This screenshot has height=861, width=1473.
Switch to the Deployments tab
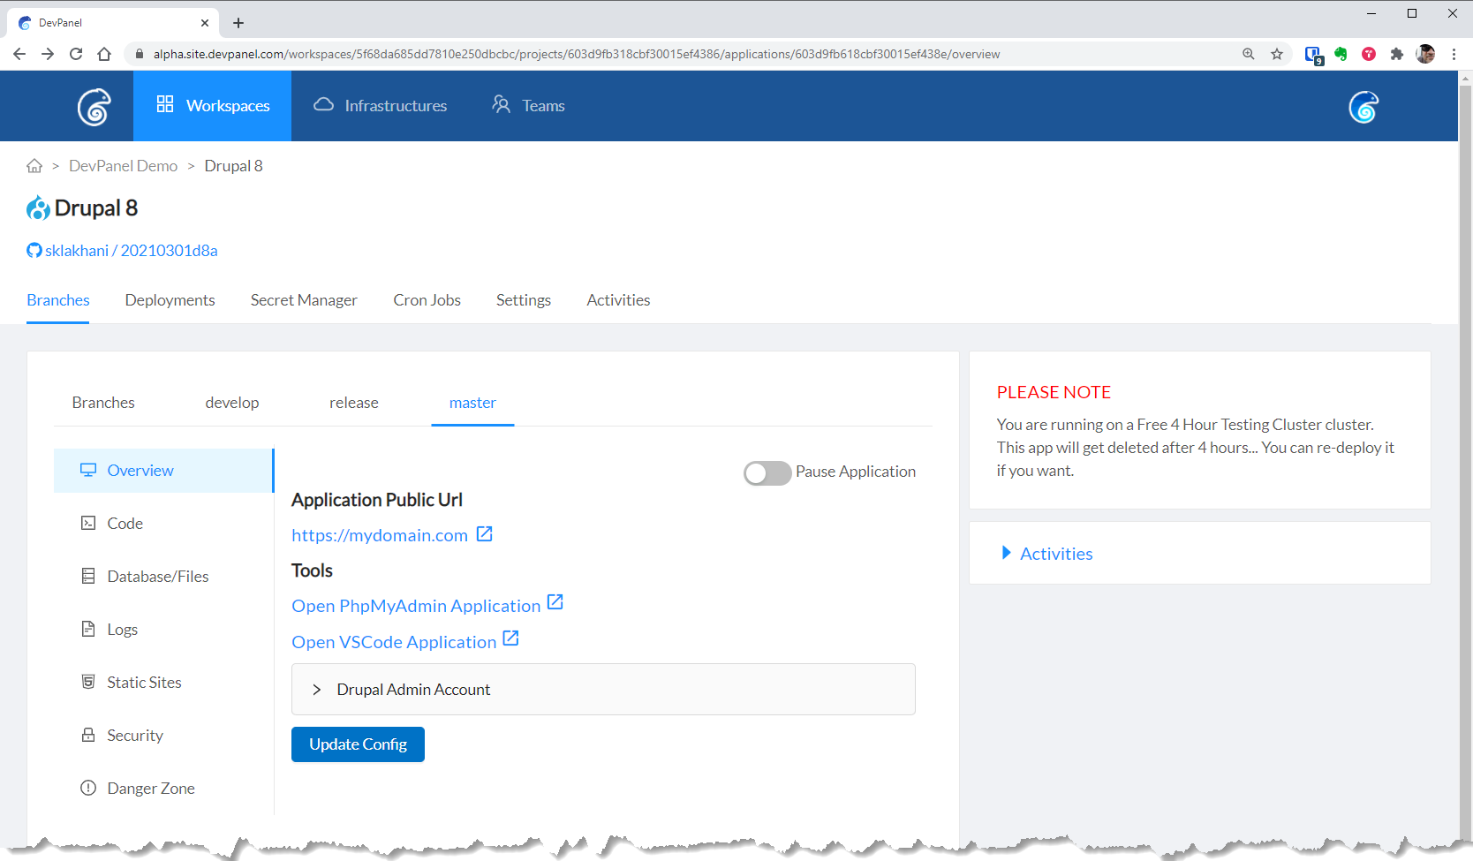tap(170, 300)
